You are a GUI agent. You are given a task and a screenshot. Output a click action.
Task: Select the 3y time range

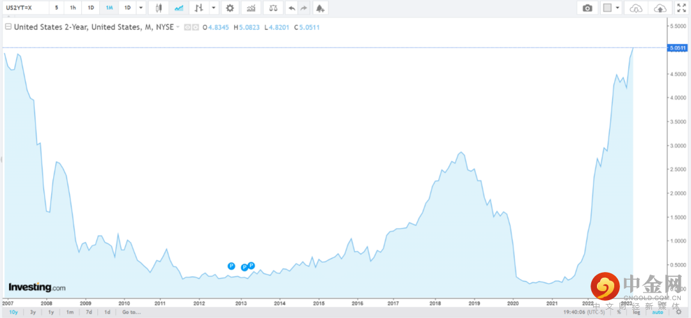pos(33,312)
